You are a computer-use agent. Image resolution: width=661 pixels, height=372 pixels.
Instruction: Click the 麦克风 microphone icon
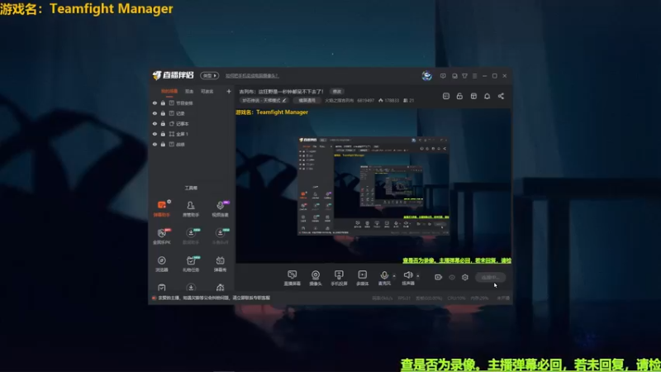(384, 275)
